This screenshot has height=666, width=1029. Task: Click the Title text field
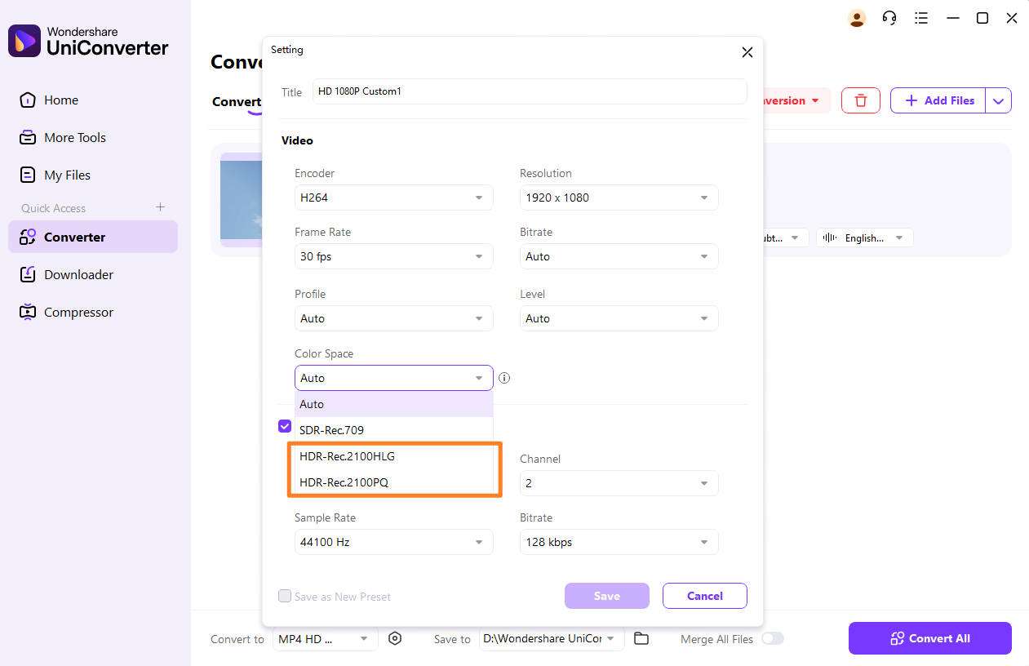(530, 91)
